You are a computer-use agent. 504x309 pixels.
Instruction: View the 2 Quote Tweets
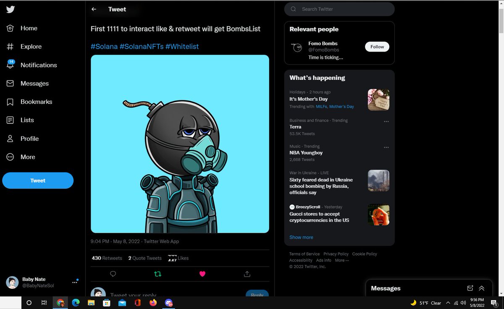[145, 258]
